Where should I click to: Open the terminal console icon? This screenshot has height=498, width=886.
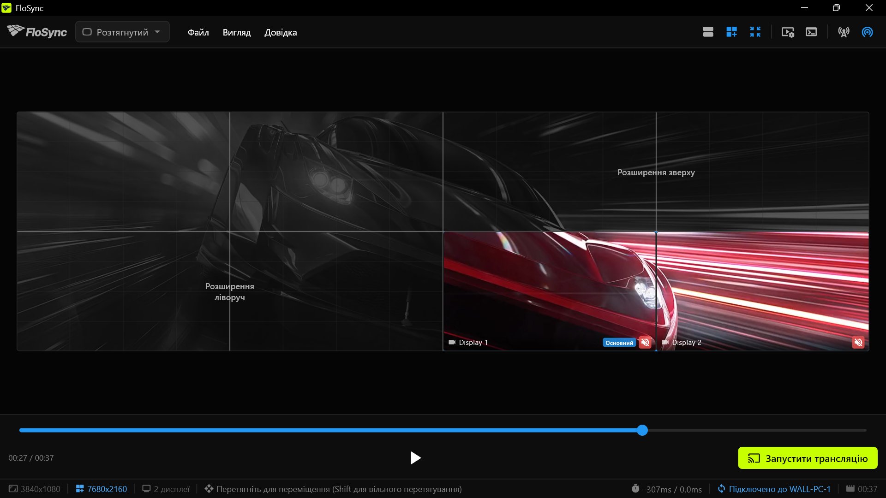click(x=811, y=32)
